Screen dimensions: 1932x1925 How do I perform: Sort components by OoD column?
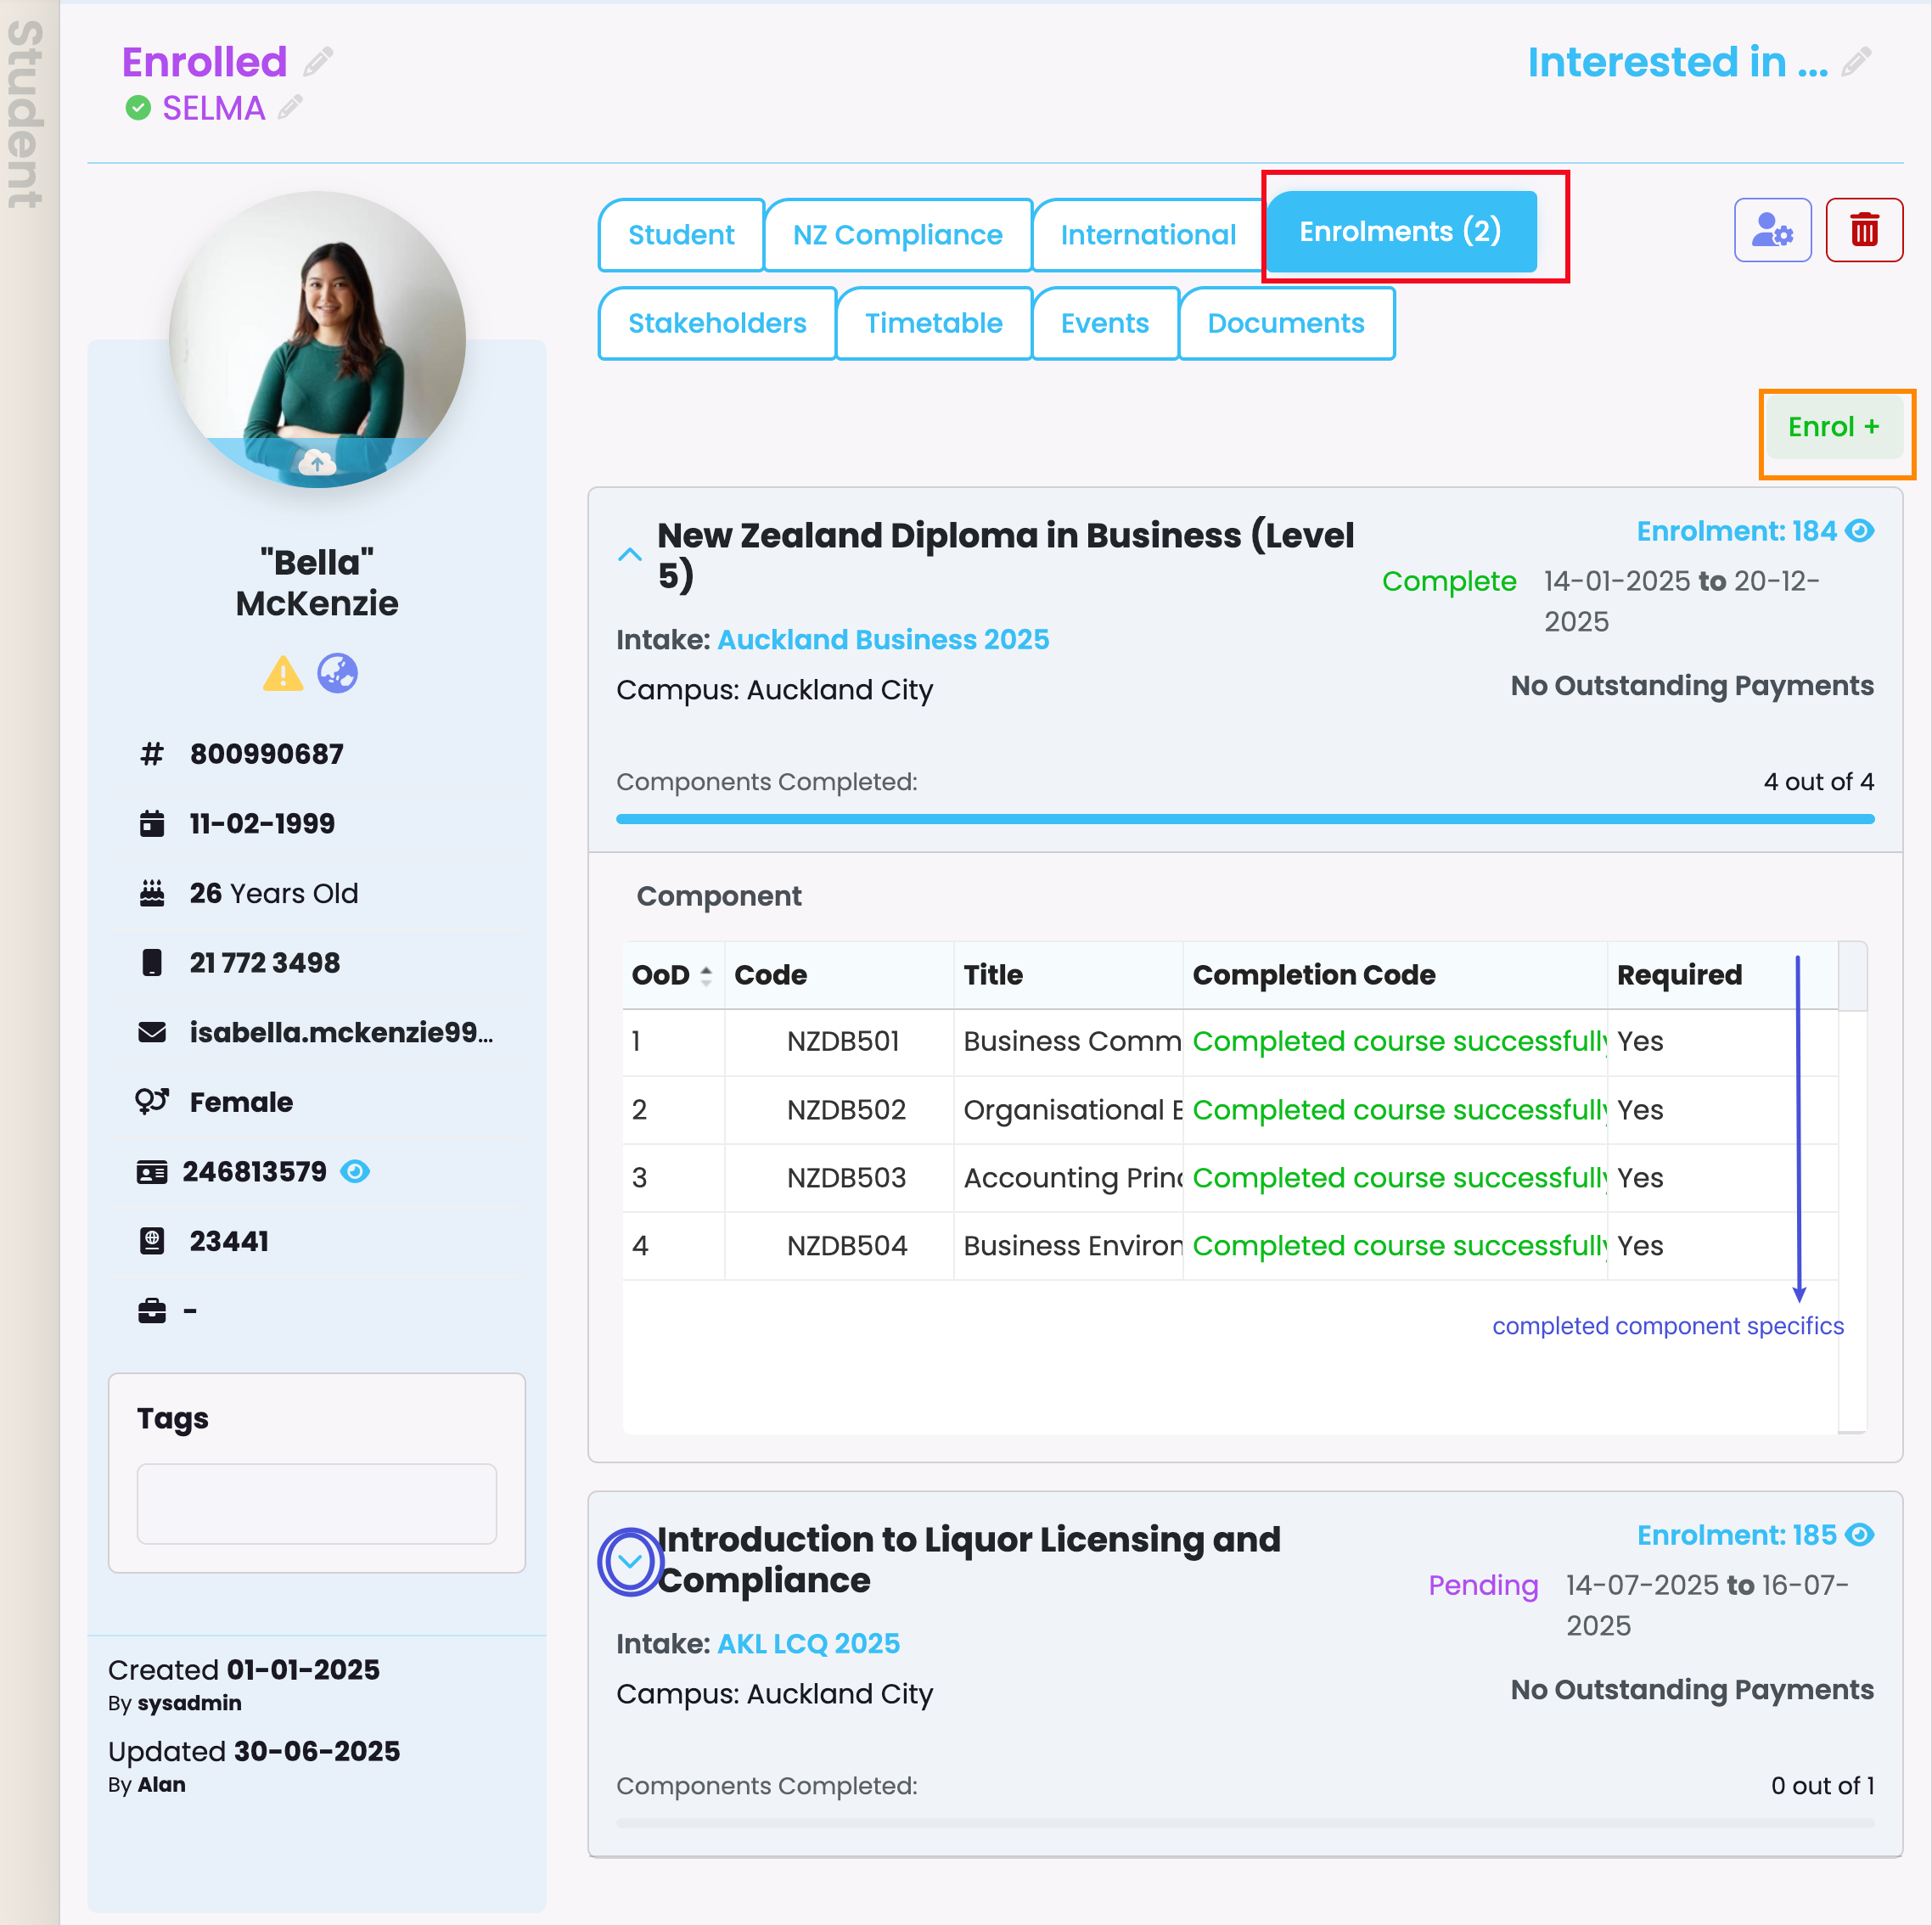[x=706, y=975]
